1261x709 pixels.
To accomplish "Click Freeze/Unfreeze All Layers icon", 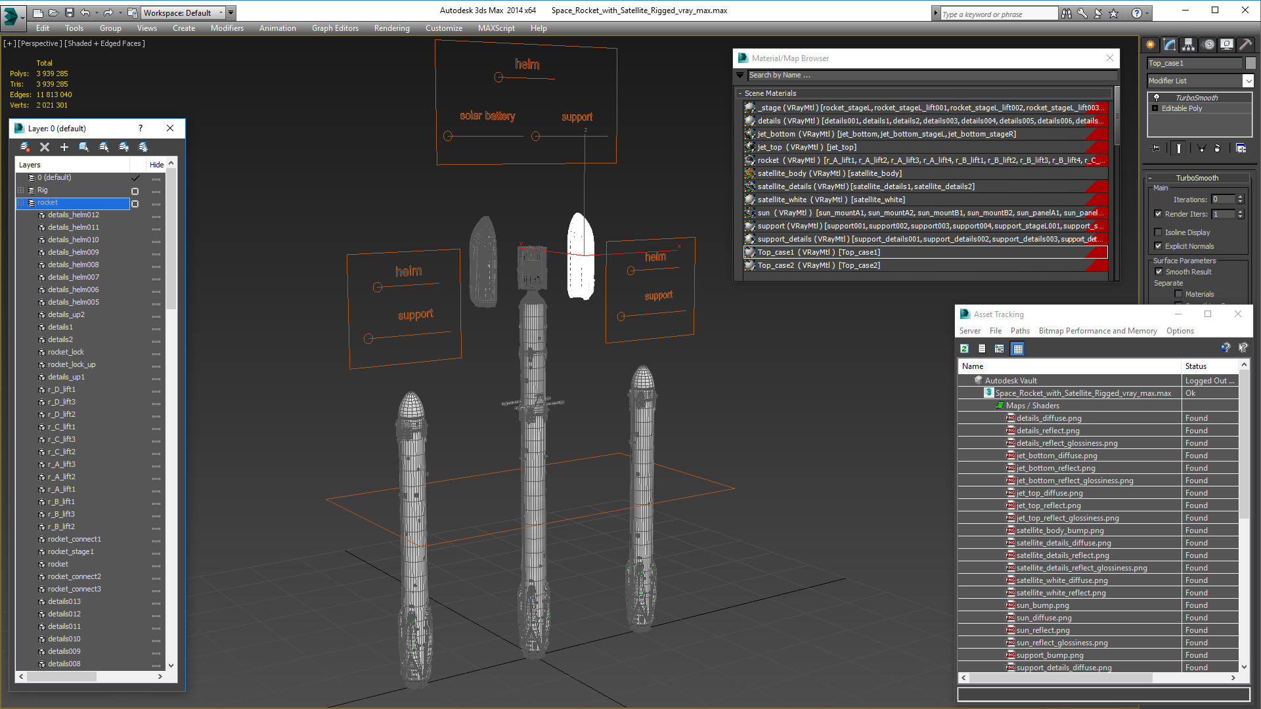I will (143, 147).
